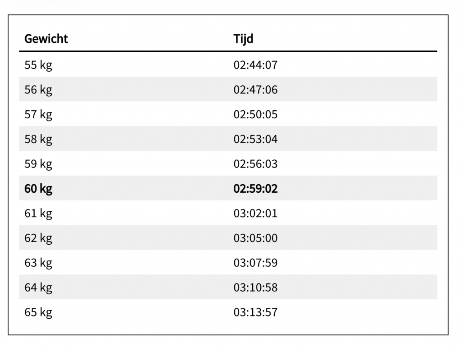This screenshot has width=462, height=349.
Task: Select the 64 kg weight cell
Action: coord(38,287)
